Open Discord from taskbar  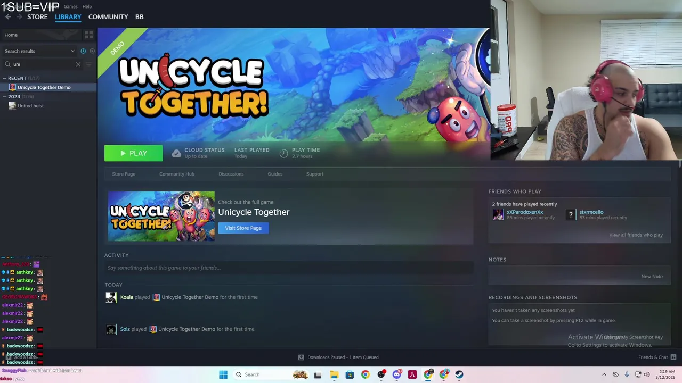396,374
